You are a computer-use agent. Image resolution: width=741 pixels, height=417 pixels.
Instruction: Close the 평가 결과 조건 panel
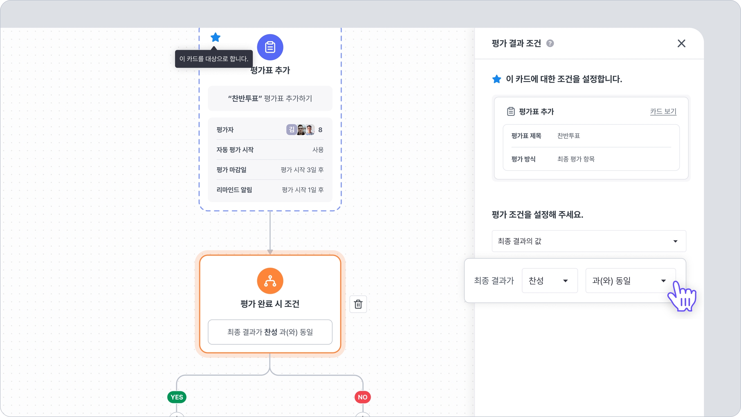pos(681,43)
